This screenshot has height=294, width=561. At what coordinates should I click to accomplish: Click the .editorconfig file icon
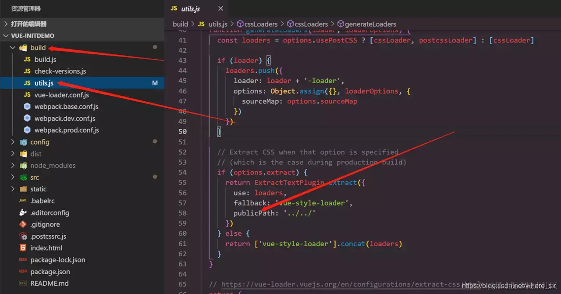[23, 213]
